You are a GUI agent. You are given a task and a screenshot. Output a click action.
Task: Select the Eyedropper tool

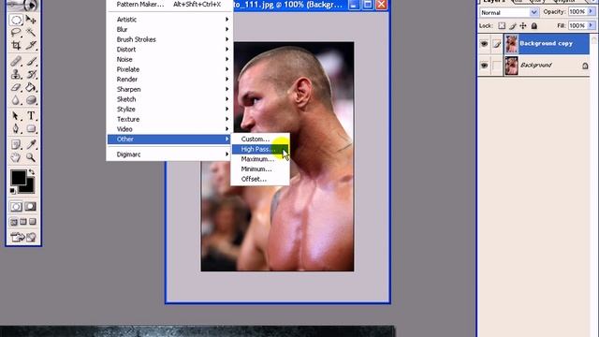[31, 144]
